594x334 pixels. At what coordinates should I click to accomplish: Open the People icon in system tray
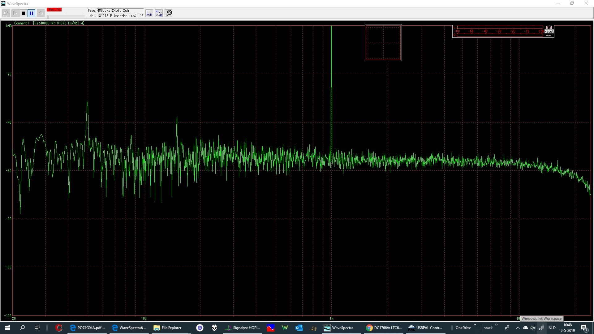pyautogui.click(x=507, y=328)
